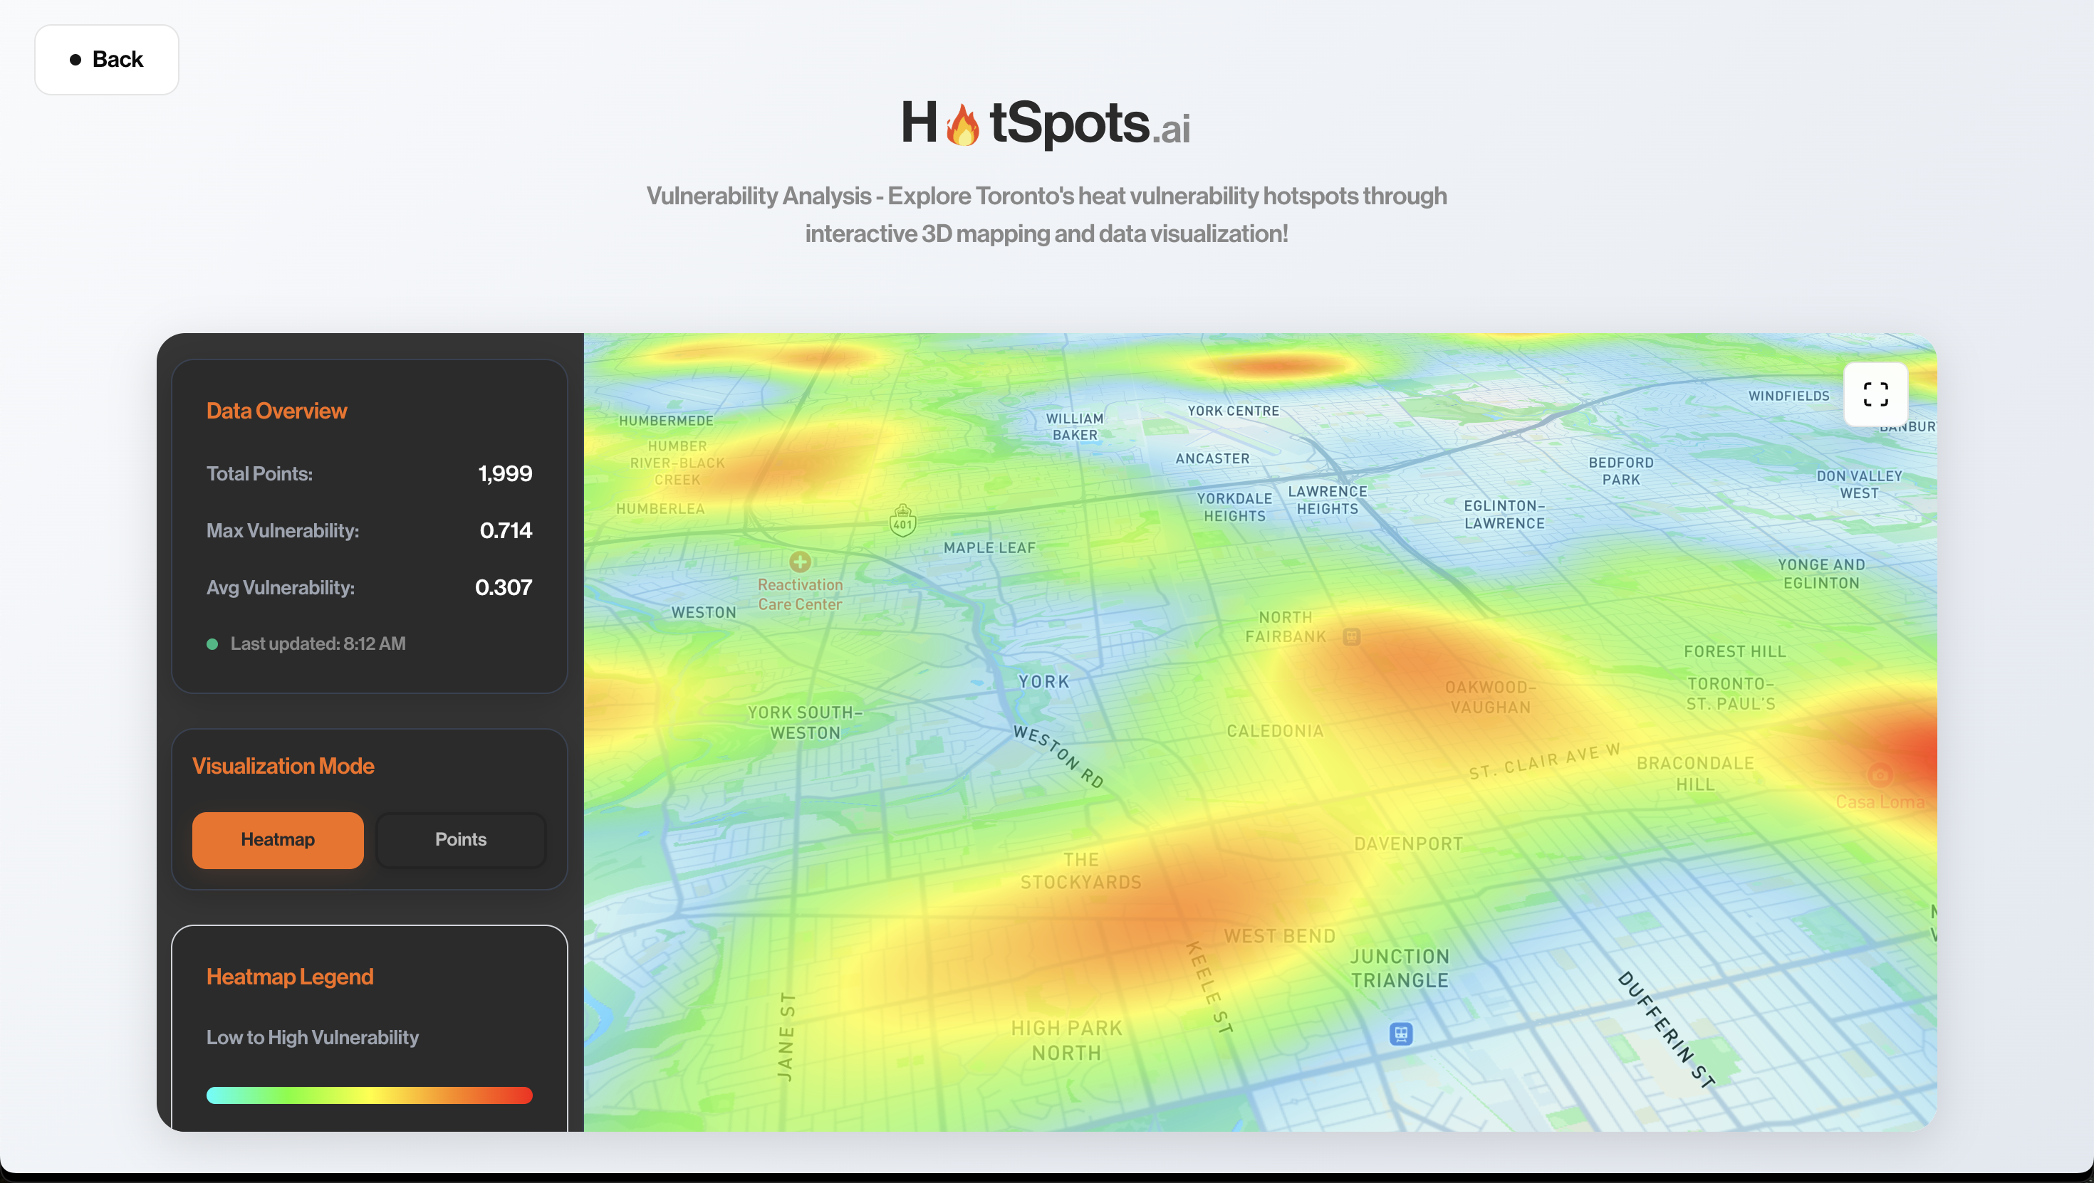Image resolution: width=2094 pixels, height=1183 pixels.
Task: Click the vulnerability gradient legend bar
Action: pos(369,1095)
